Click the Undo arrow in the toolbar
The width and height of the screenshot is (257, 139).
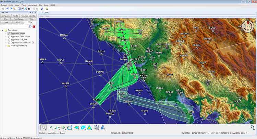tap(8, 9)
